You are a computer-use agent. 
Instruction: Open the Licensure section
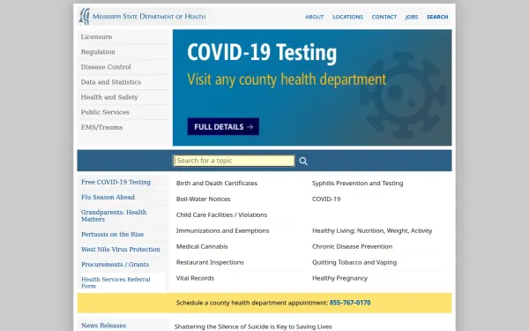click(x=96, y=37)
